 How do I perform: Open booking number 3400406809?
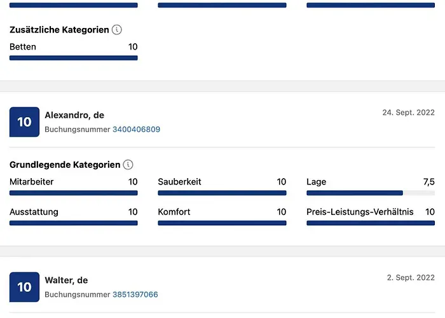(x=136, y=130)
